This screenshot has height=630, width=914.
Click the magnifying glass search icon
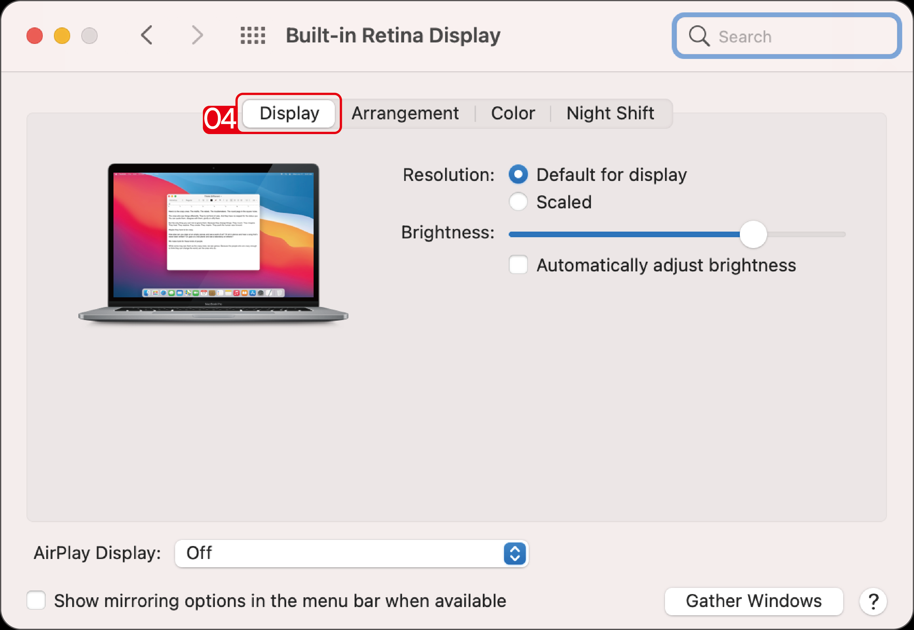(699, 36)
